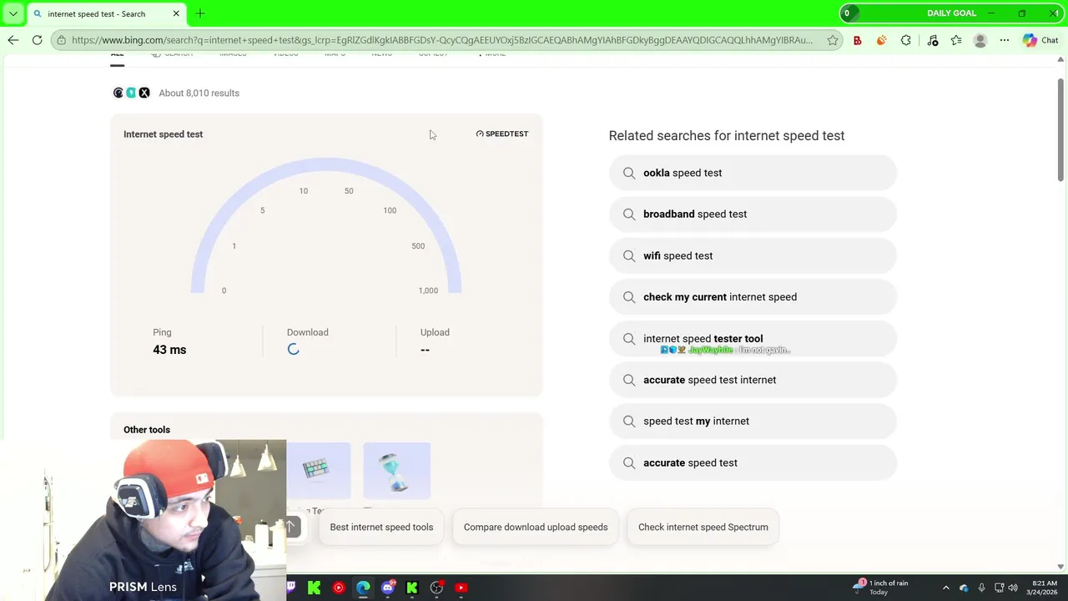
Task: Open the YouTube taskbar icon
Action: [x=461, y=588]
